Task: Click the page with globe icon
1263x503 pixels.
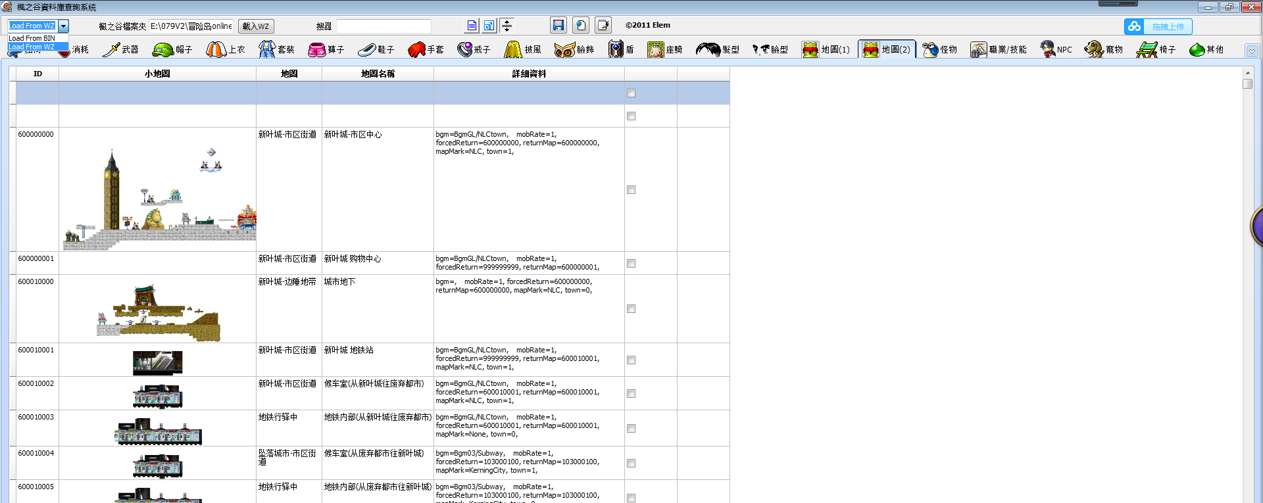Action: (x=580, y=26)
